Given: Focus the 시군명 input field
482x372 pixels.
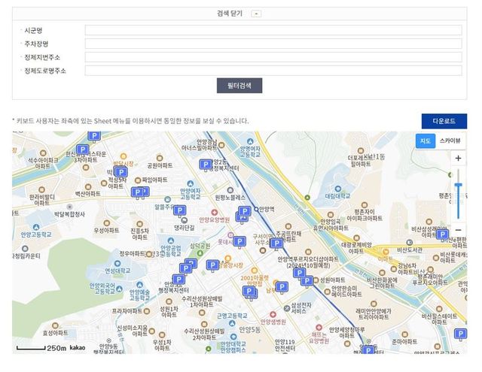Looking at the screenshot, I should click(273, 30).
